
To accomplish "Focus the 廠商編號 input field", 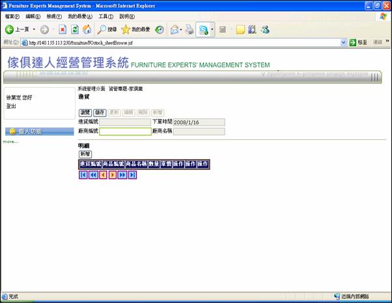I will coord(125,131).
